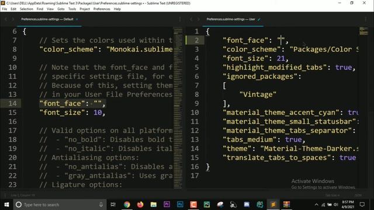This screenshot has width=374, height=210.
Task: Toggle side bar icon in status bar
Action: click(5, 195)
